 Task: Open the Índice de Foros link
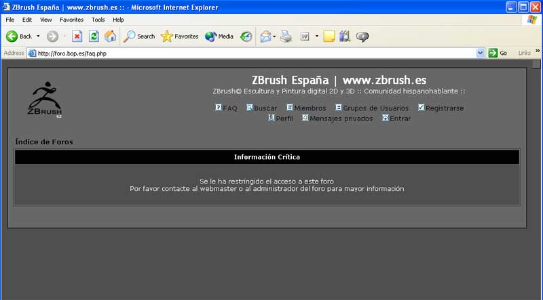(44, 142)
